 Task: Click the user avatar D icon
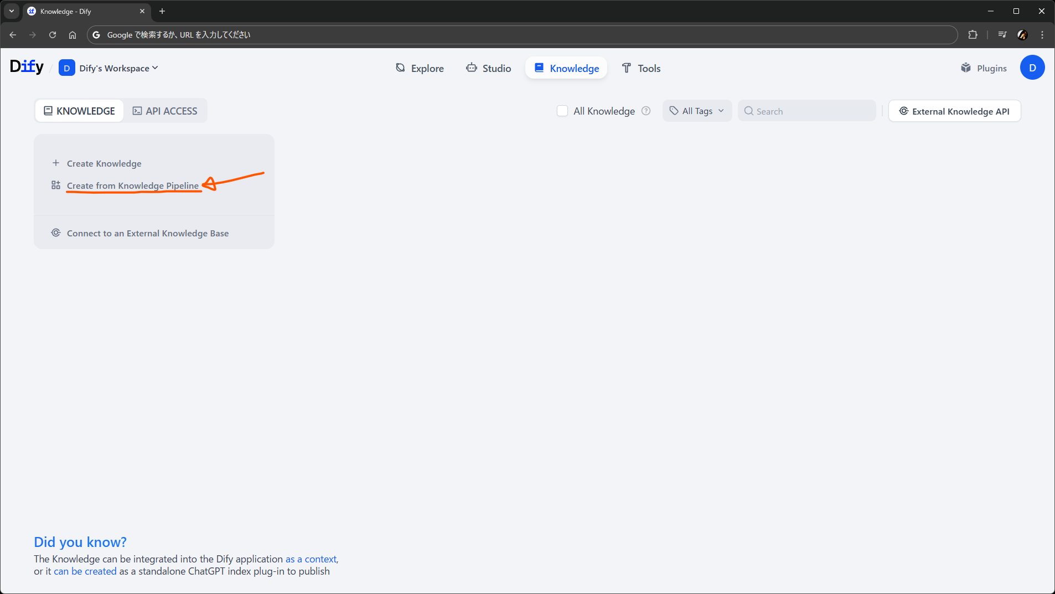tap(1032, 68)
